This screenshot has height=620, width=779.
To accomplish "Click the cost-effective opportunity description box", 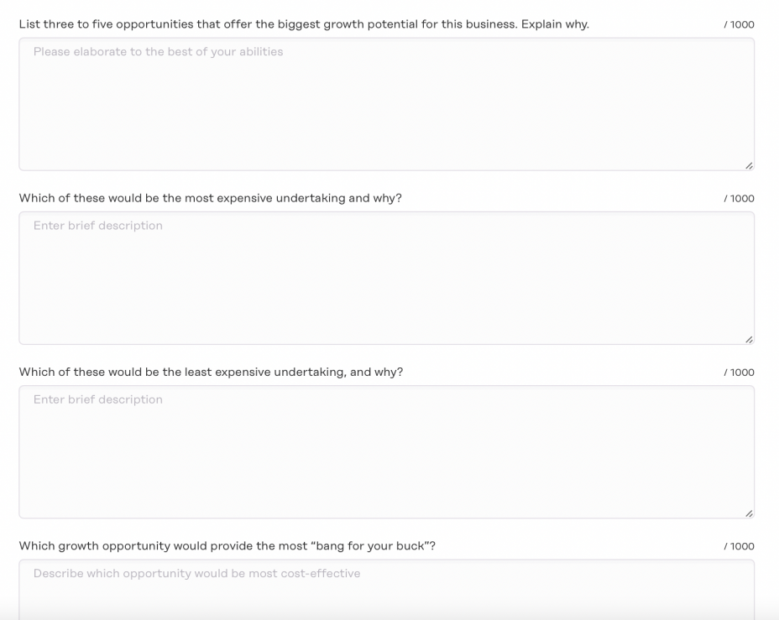I will click(388, 587).
